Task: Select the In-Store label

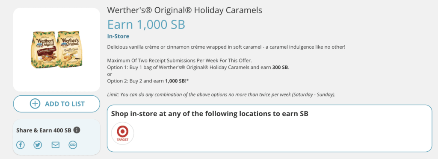Action: click(x=118, y=36)
